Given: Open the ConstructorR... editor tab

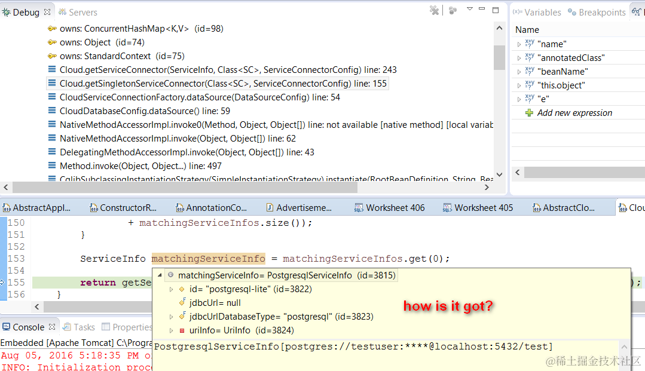Looking at the screenshot, I should click(123, 208).
